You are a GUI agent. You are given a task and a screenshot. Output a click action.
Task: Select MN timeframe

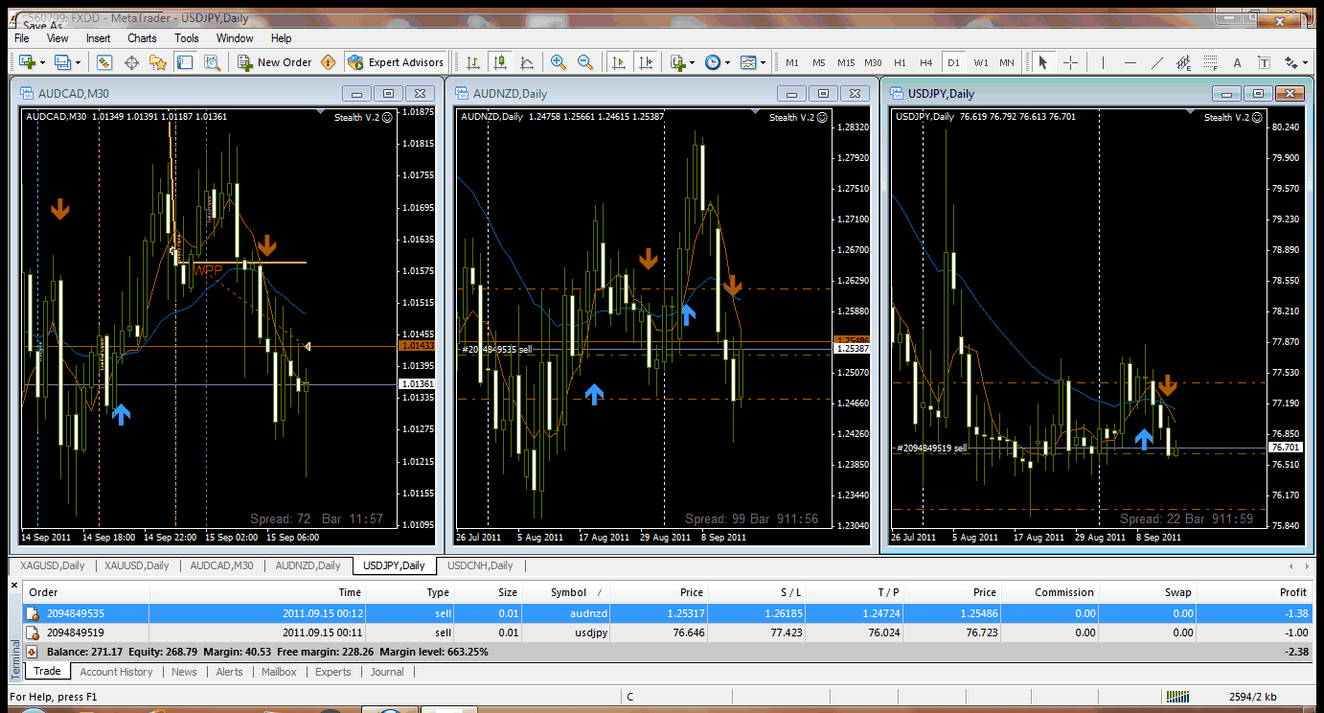(1007, 62)
